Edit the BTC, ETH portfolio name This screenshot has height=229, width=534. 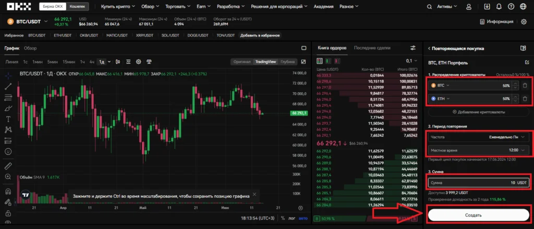point(527,62)
